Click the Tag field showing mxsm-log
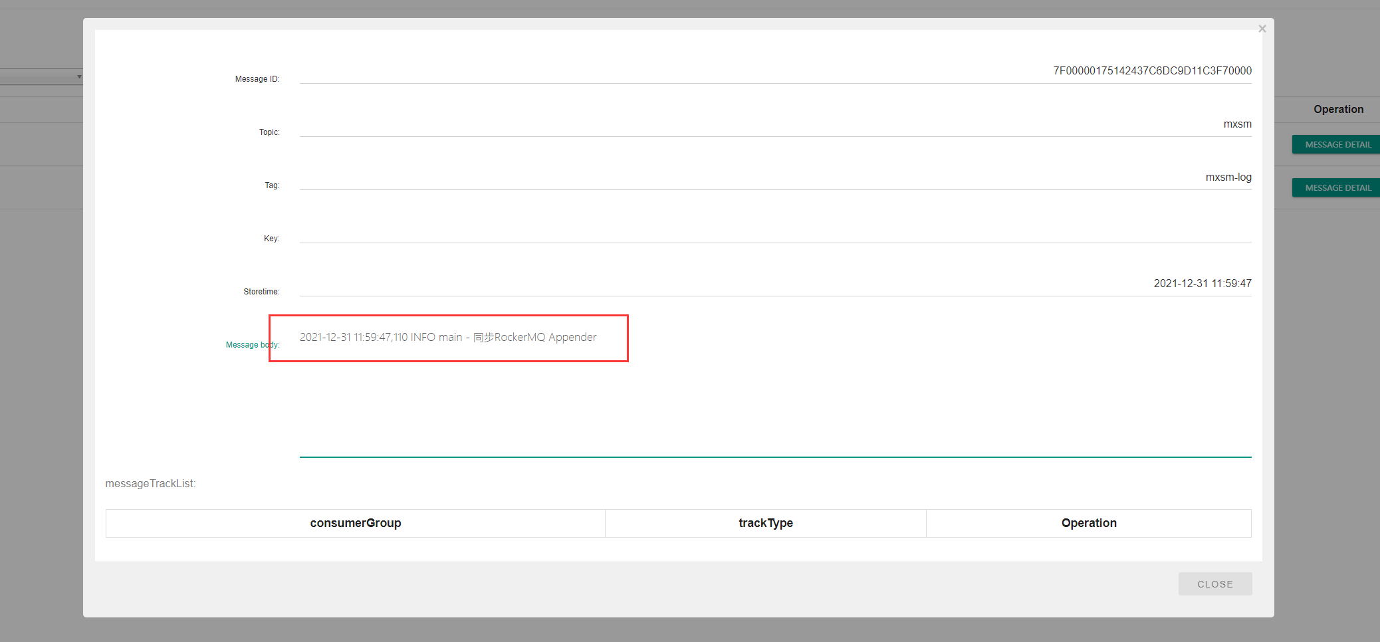This screenshot has width=1380, height=642. (x=775, y=177)
